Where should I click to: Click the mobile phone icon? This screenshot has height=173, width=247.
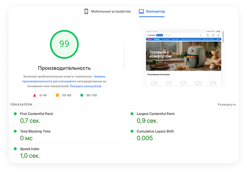pyautogui.click(x=86, y=11)
